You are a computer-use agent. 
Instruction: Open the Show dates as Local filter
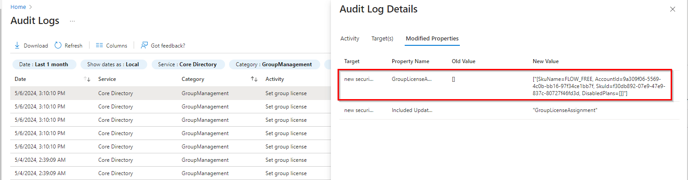113,64
